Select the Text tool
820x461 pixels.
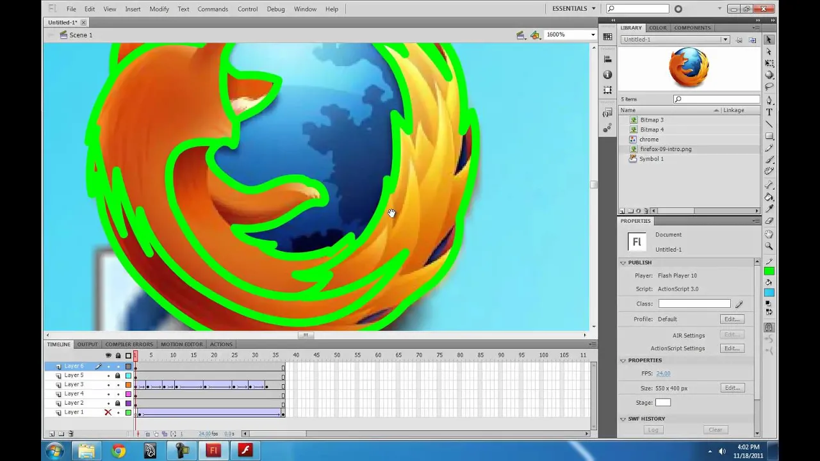click(x=769, y=111)
